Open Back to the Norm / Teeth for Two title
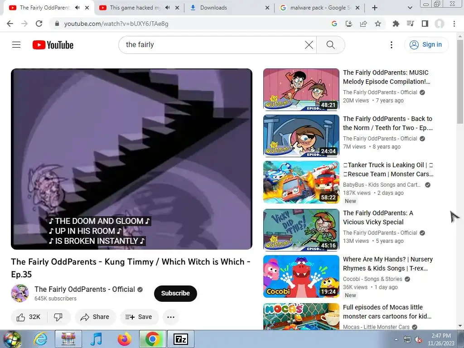464x348 pixels. pyautogui.click(x=388, y=123)
